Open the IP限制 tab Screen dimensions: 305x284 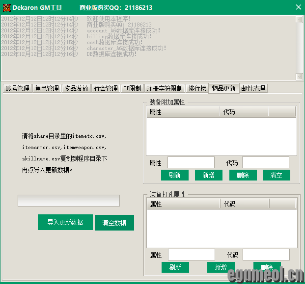coord(132,88)
